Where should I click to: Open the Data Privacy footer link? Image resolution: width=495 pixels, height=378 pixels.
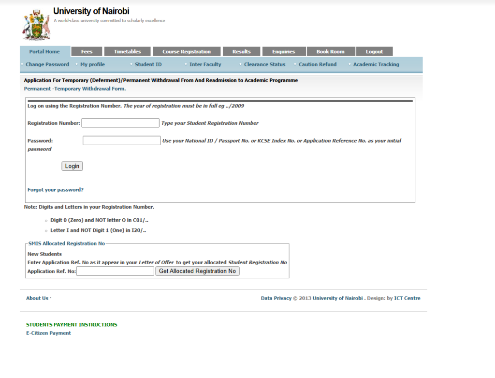coord(276,298)
